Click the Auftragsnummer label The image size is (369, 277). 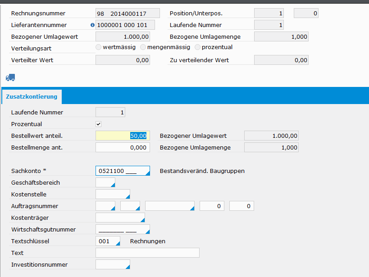point(35,206)
